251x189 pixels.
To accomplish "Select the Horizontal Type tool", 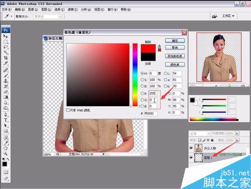I will click(x=6, y=120).
